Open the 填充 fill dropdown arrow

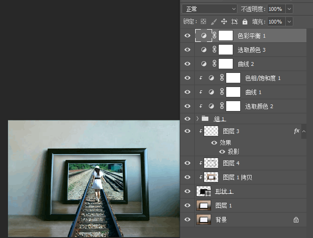[x=289, y=22]
